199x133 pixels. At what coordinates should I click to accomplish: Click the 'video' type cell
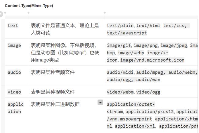tap(14, 92)
